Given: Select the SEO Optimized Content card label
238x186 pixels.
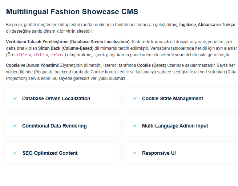Looking at the screenshot, I should coord(50,153).
